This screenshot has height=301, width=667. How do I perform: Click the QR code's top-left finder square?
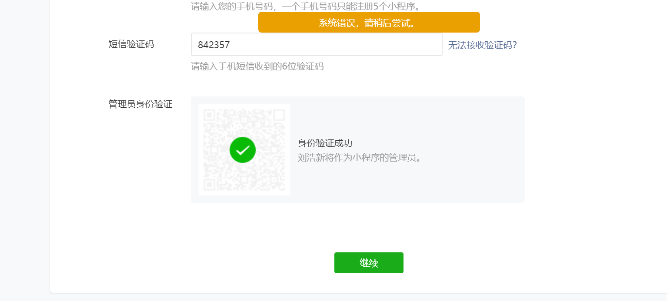pyautogui.click(x=210, y=115)
